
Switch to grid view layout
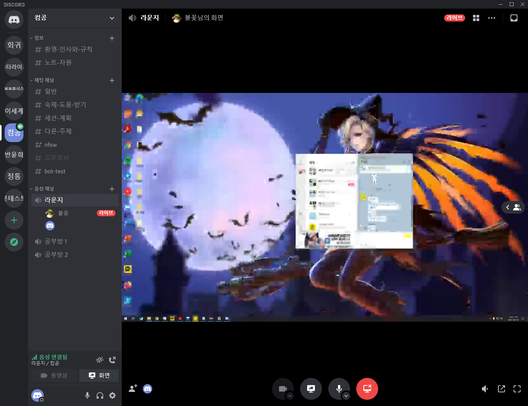(476, 18)
